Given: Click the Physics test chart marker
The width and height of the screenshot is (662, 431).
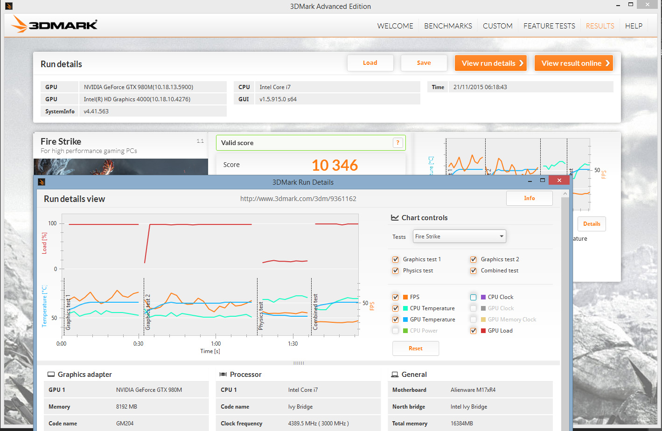Looking at the screenshot, I should coord(261,316).
